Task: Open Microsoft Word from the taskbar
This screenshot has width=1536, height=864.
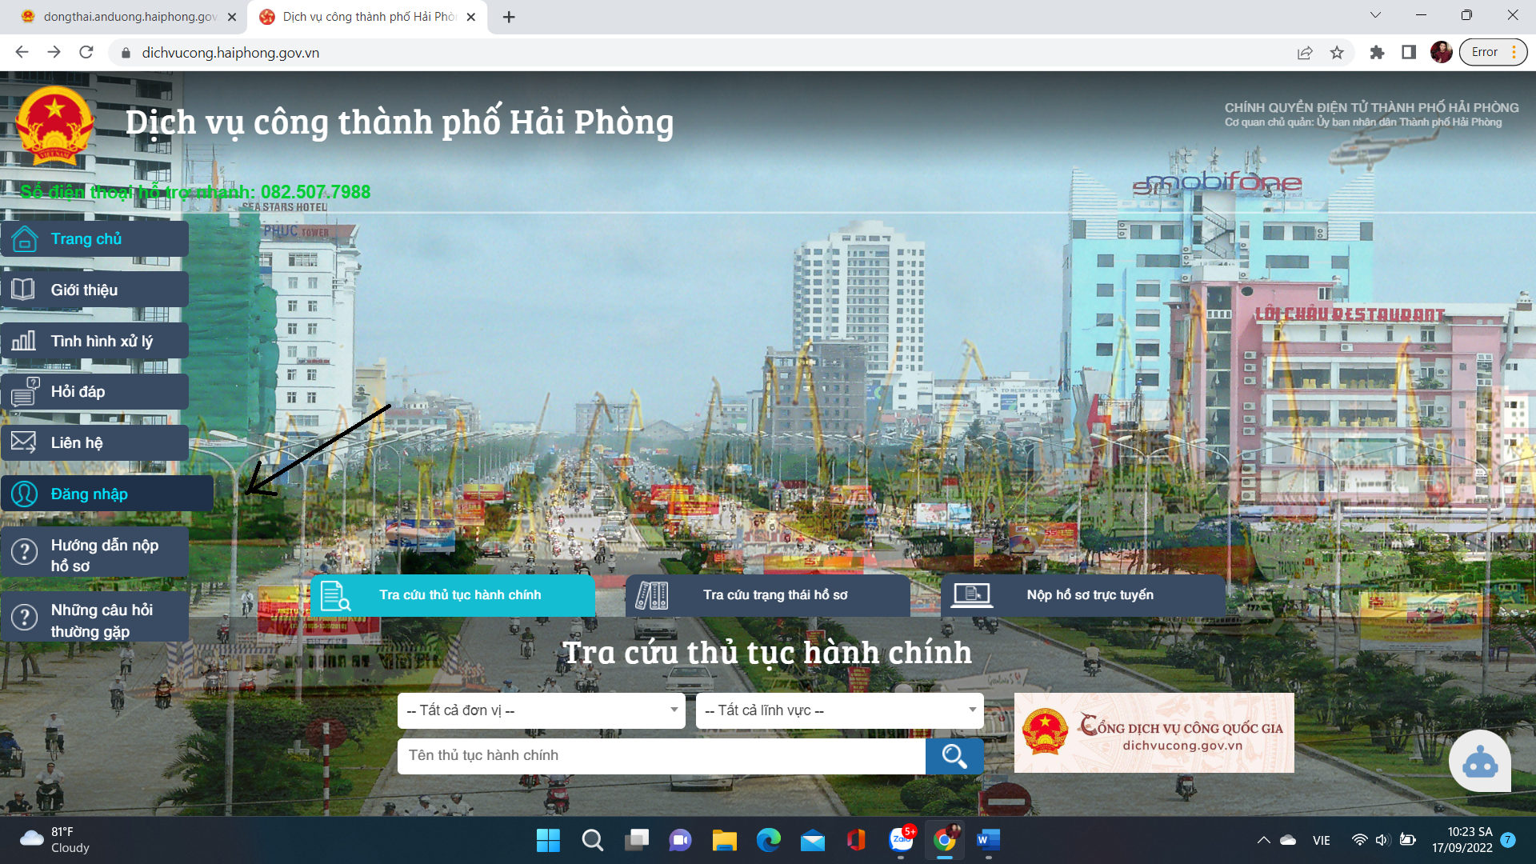Action: coord(988,840)
